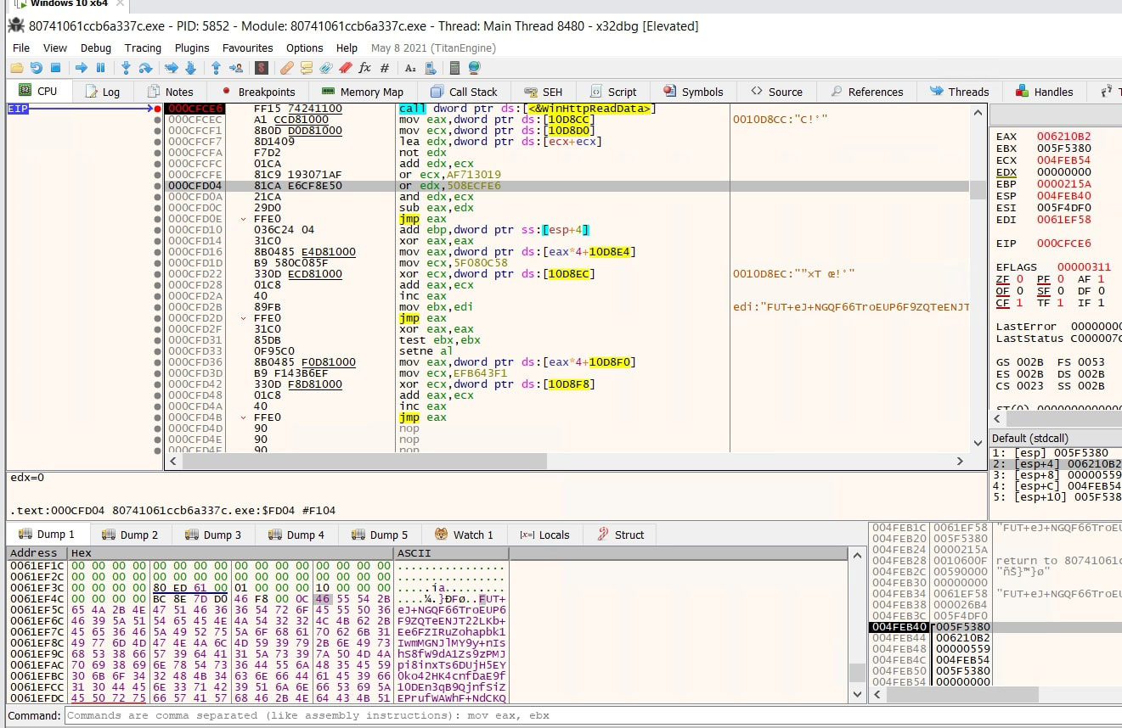The image size is (1122, 728).
Task: Toggle the red breakpoint at EIP 000CFCE6
Action: point(157,109)
